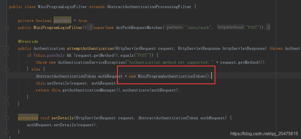
Task: Click the throw new statement keyword throw
Action: [x=41, y=62]
